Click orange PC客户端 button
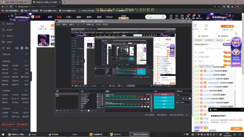The width and height of the screenshot is (244, 137). click(227, 26)
